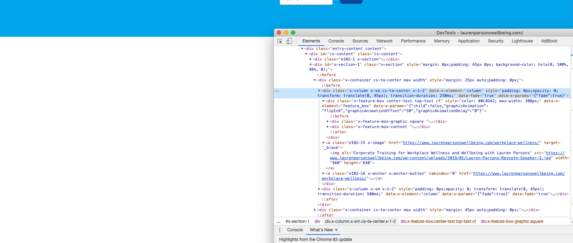
Task: Open the Network tab
Action: coord(385,41)
